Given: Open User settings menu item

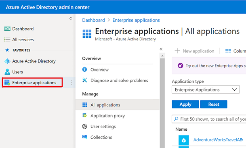Looking at the screenshot, I should tap(103, 126).
